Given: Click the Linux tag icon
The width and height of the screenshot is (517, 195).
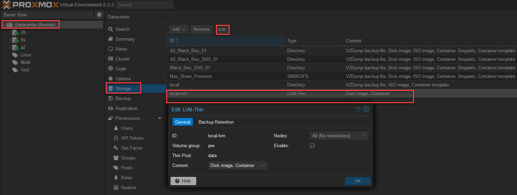Looking at the screenshot, I should coord(15,55).
